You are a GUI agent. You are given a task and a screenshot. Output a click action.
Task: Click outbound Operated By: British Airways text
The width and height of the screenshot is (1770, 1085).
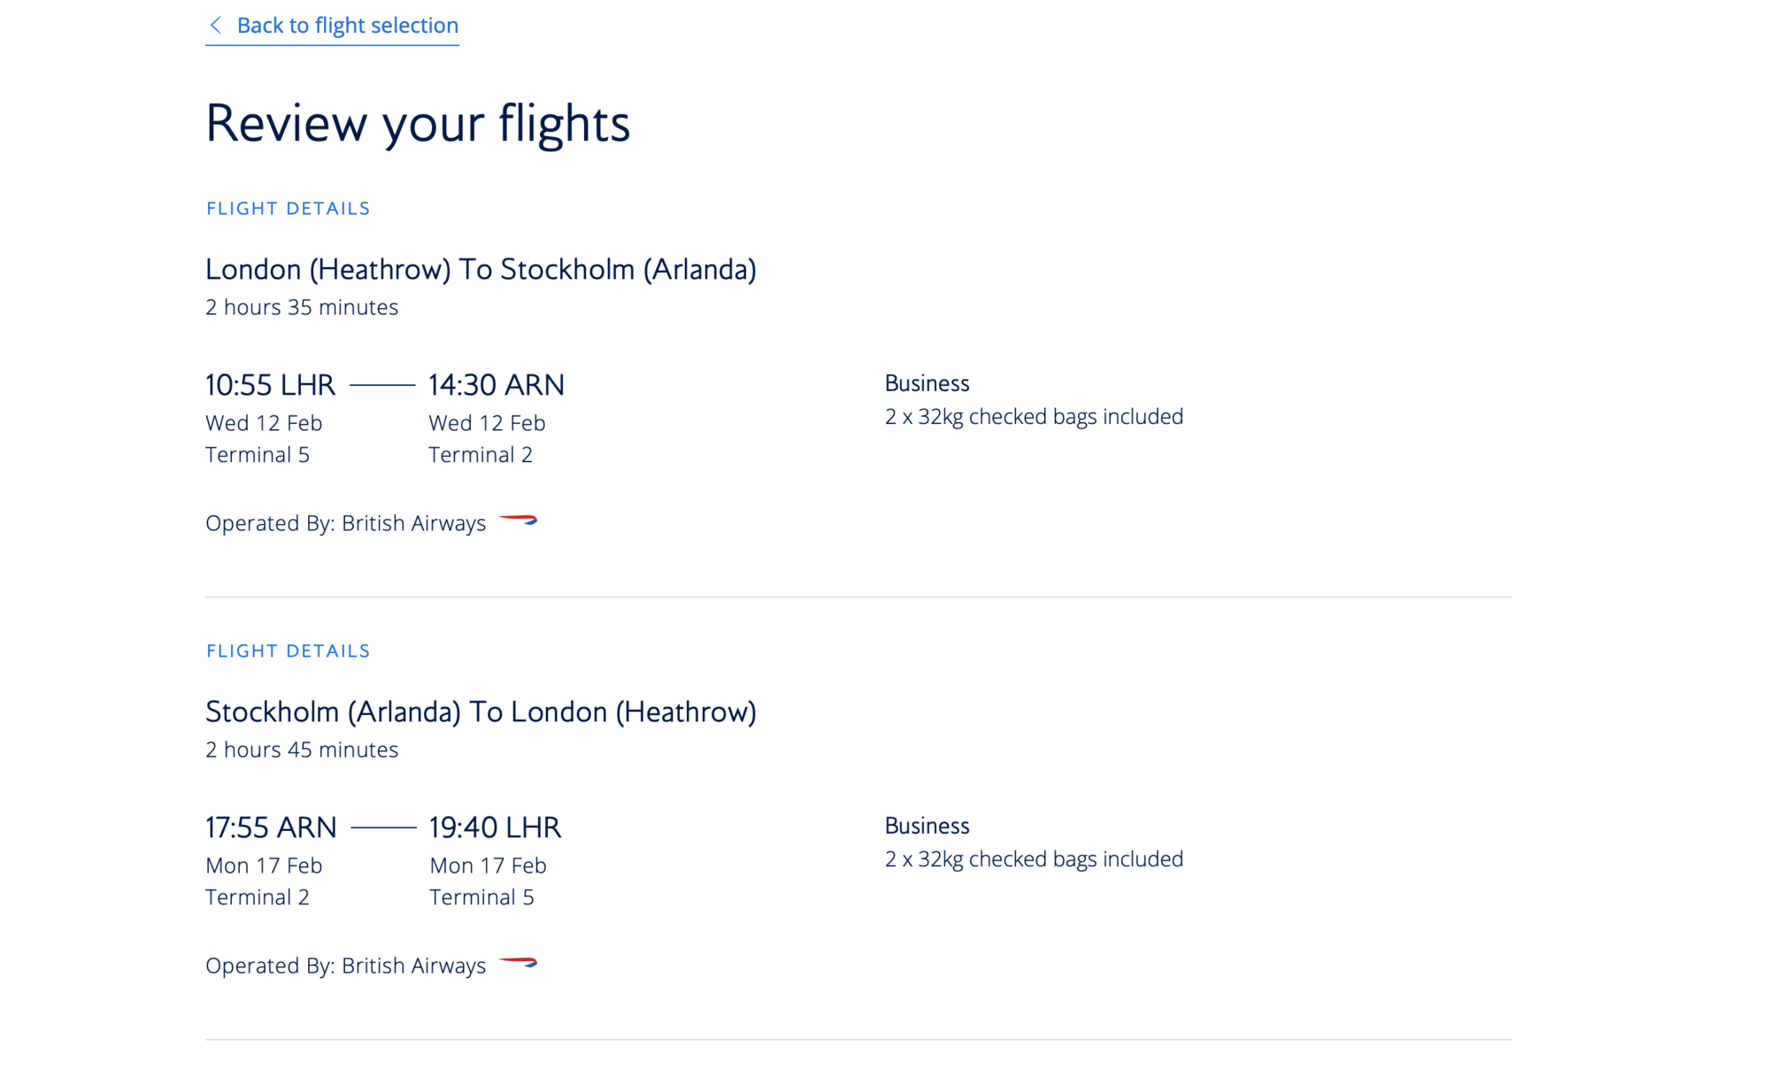tap(345, 523)
